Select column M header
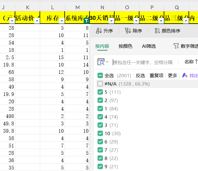Viewport: 198px width, 171px height. (77, 7)
